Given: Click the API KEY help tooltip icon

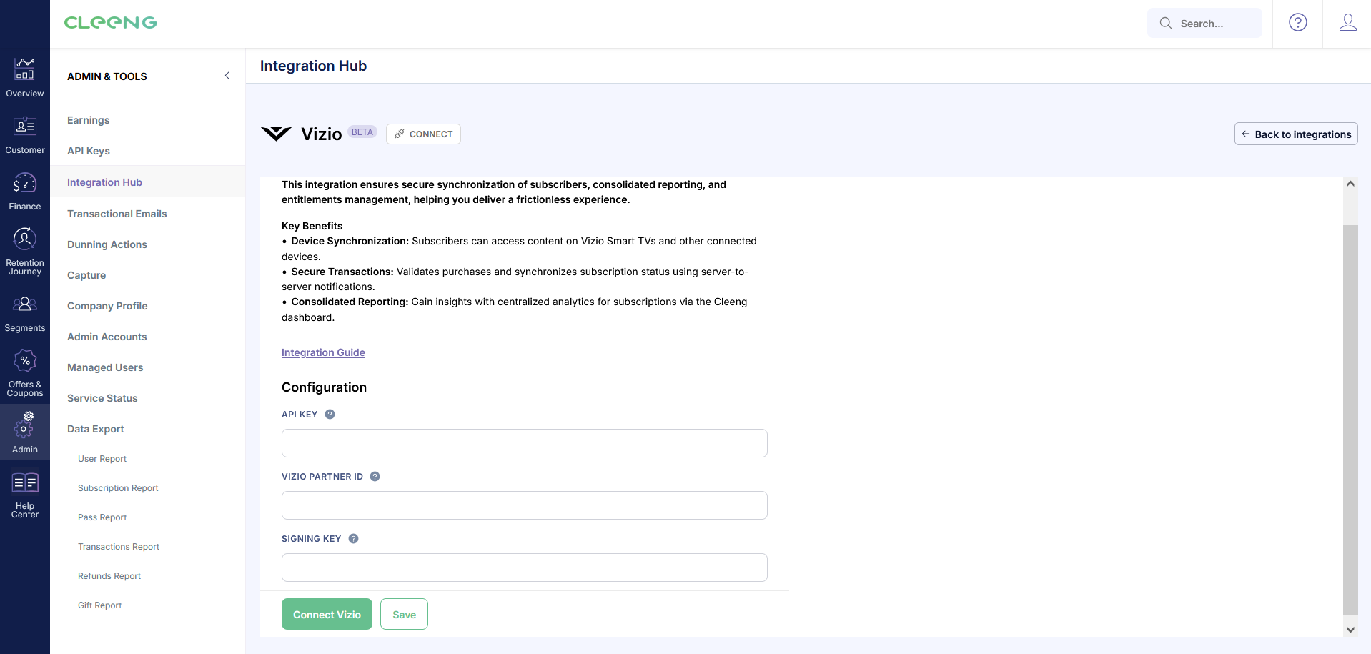Looking at the screenshot, I should [330, 415].
